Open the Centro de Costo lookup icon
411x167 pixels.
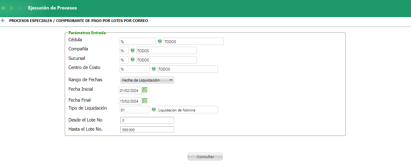click(x=154, y=69)
